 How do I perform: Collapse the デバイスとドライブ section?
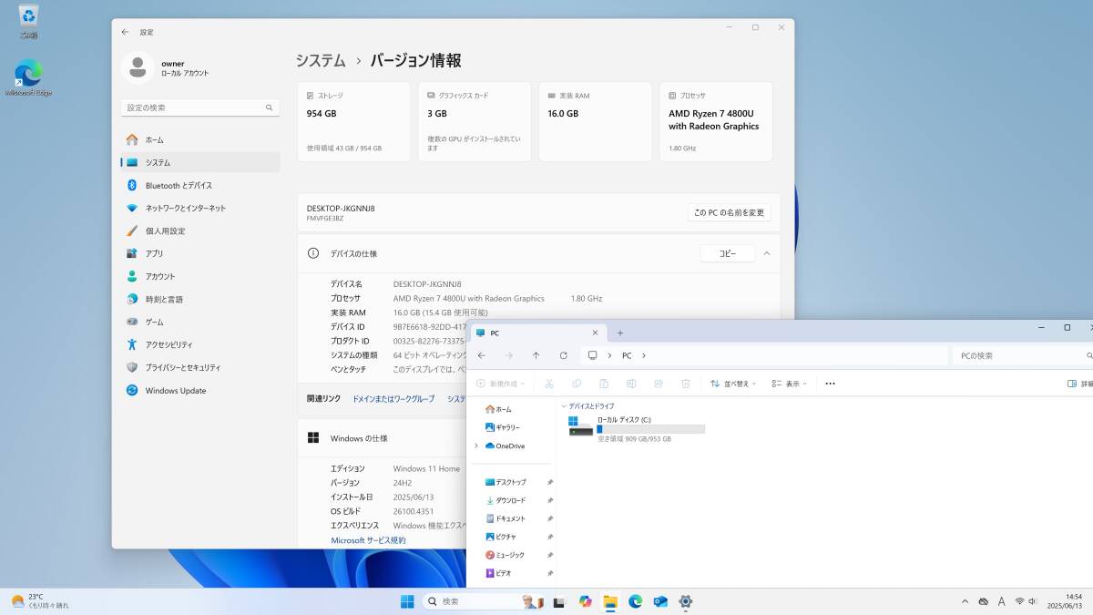565,406
